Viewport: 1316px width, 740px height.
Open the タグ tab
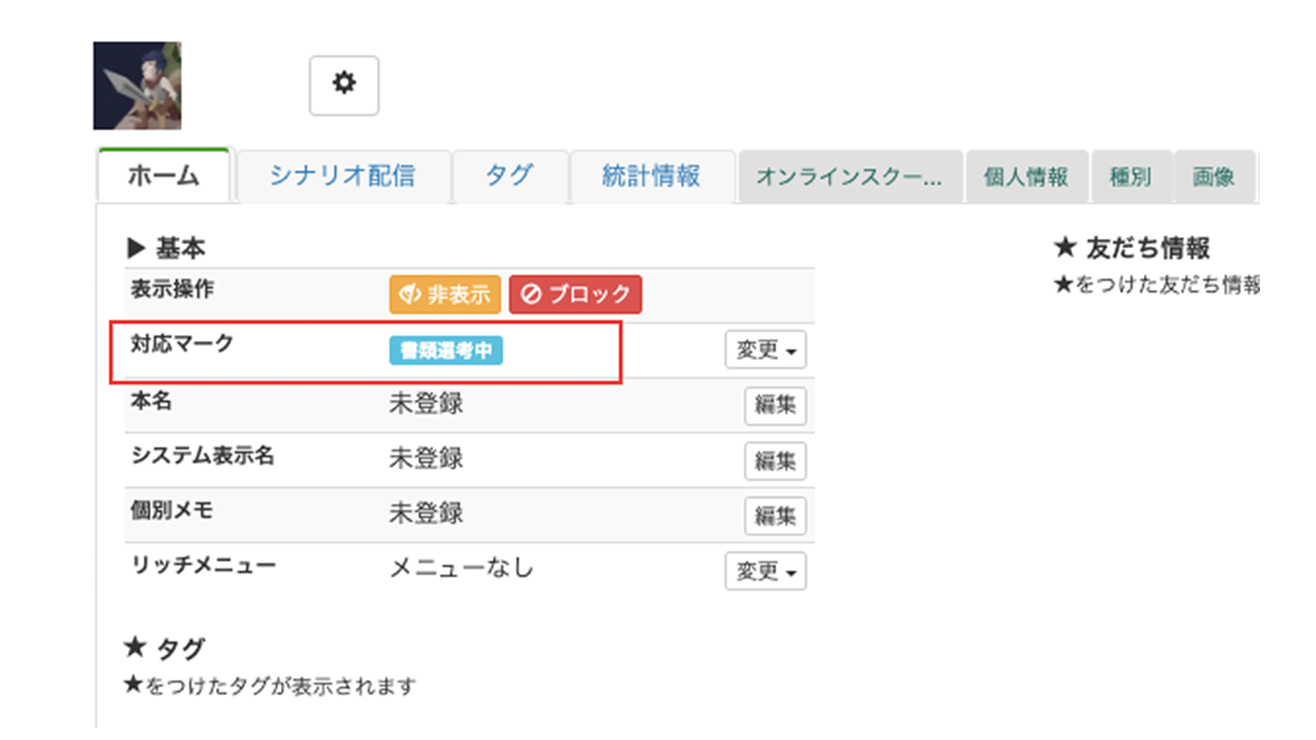509,176
